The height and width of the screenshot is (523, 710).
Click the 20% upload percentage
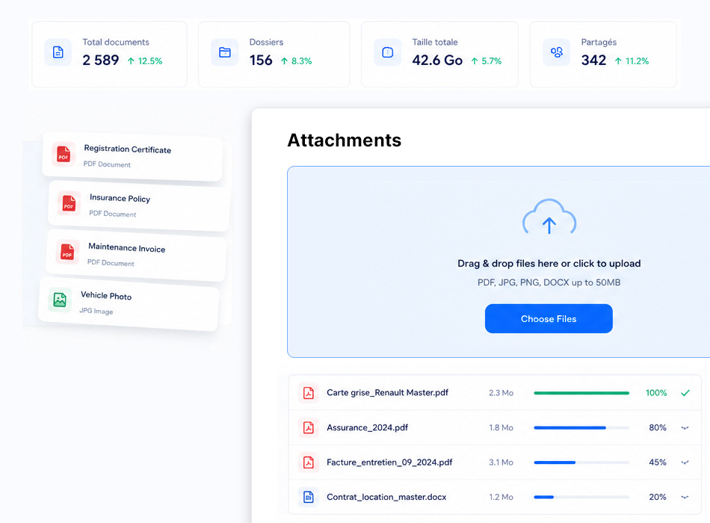(658, 497)
